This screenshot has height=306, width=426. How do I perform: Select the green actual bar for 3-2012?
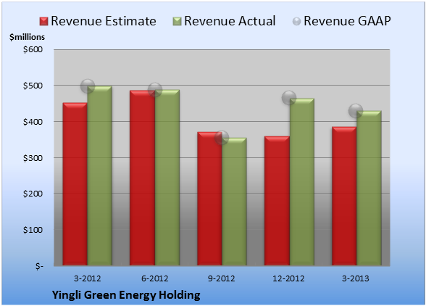tap(100, 175)
